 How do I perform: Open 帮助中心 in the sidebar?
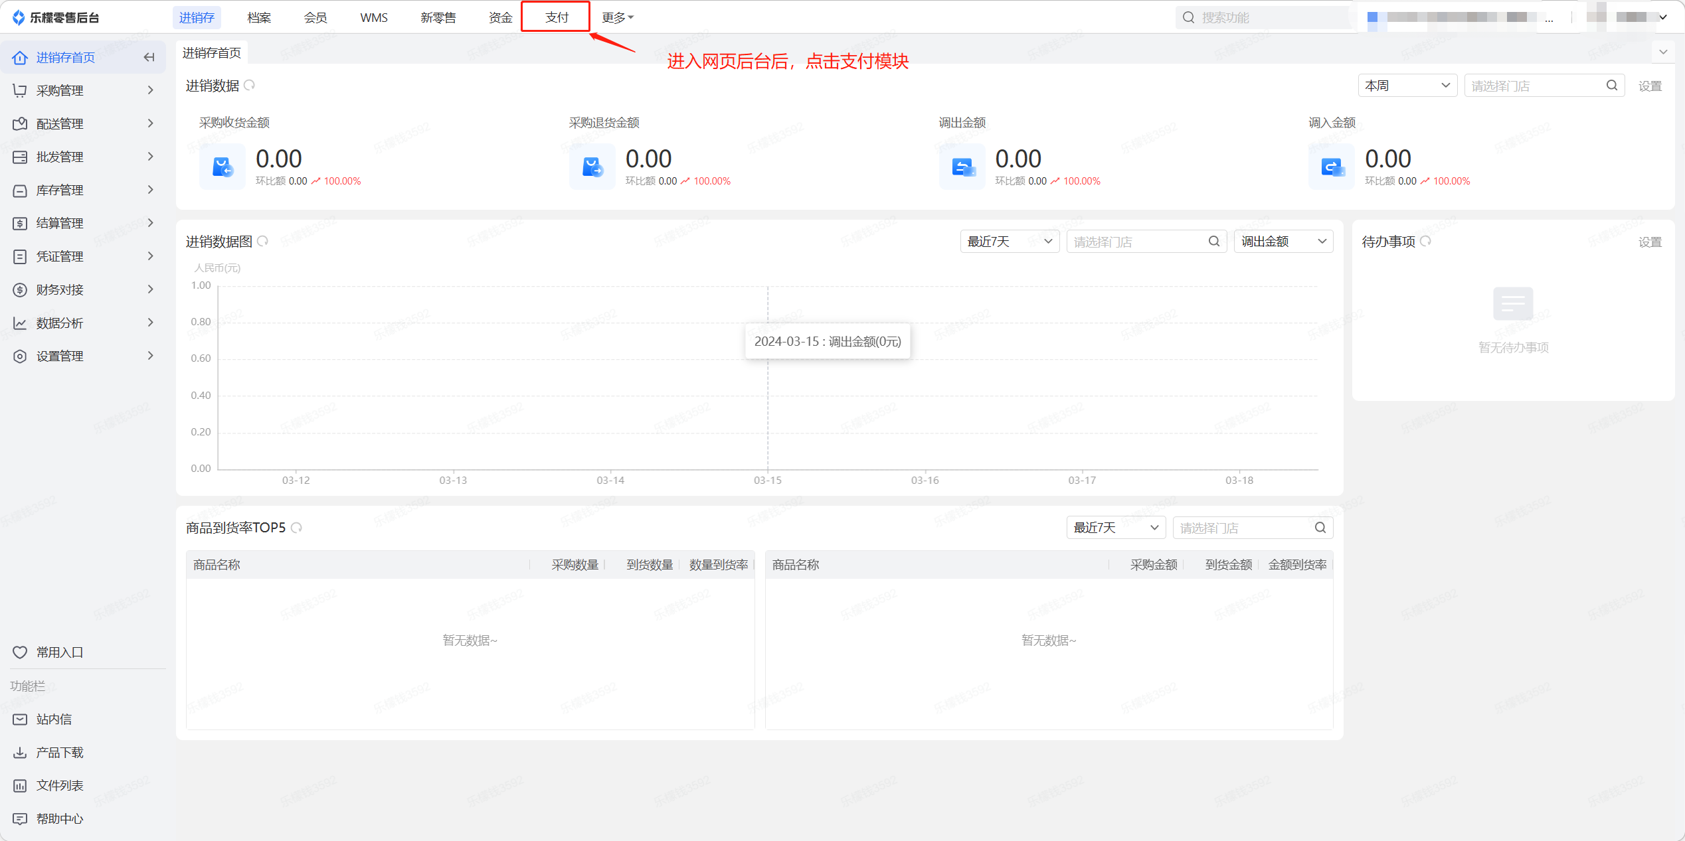click(59, 819)
